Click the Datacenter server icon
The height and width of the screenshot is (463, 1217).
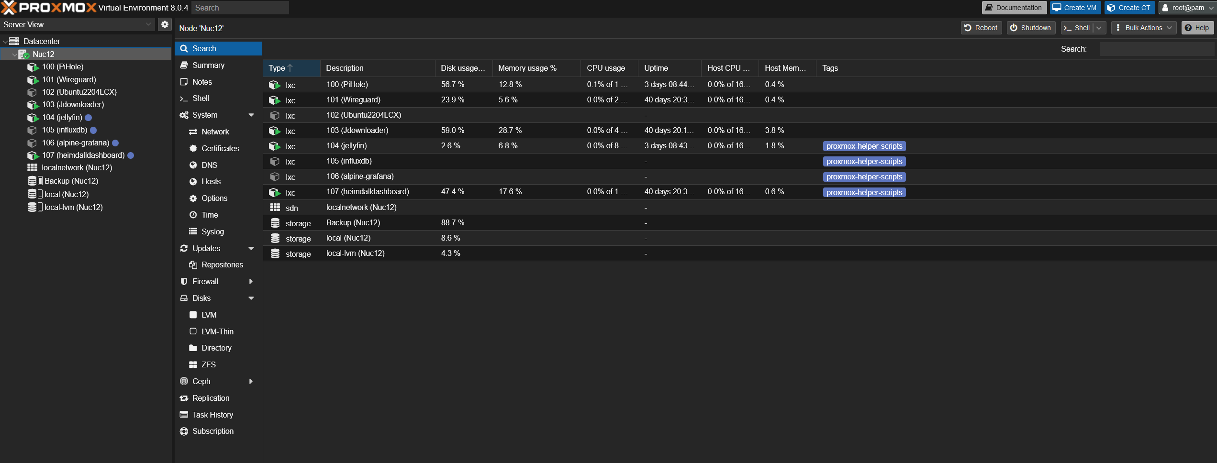click(x=14, y=41)
